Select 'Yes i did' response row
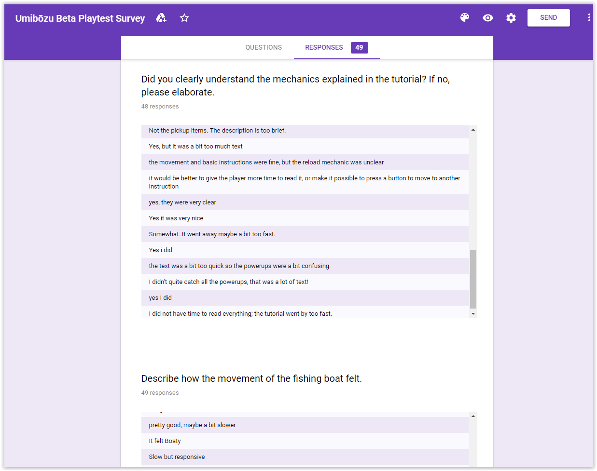This screenshot has height=471, width=597. point(305,250)
